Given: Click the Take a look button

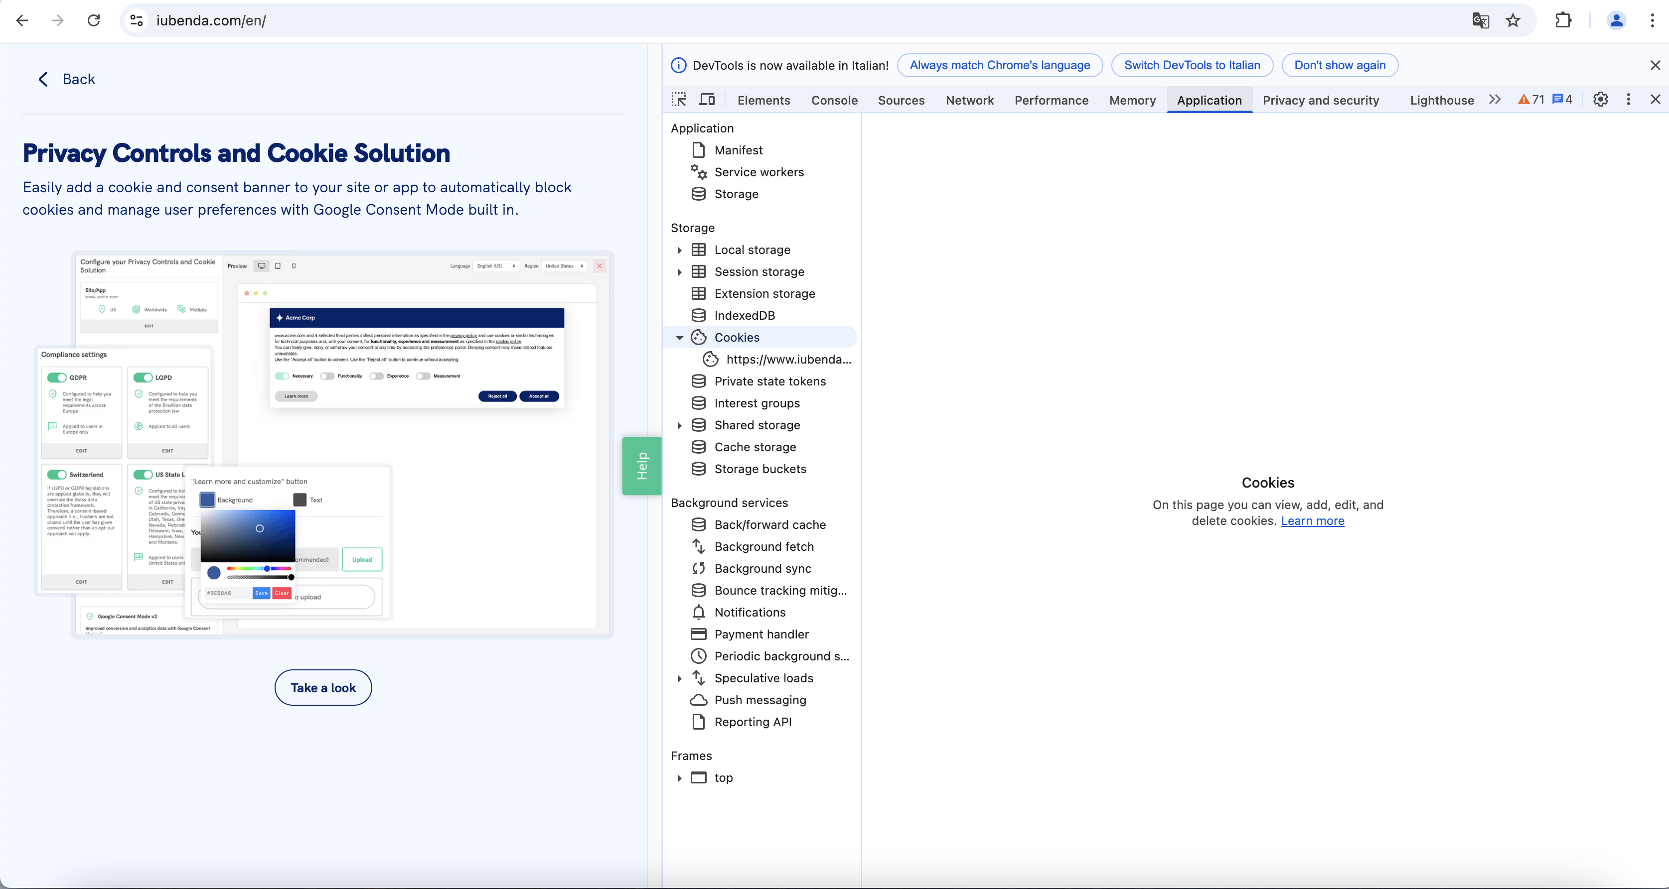Looking at the screenshot, I should [322, 688].
